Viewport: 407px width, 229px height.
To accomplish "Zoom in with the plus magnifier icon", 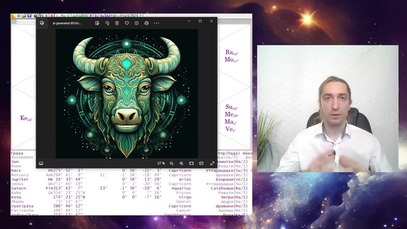I will [181, 163].
